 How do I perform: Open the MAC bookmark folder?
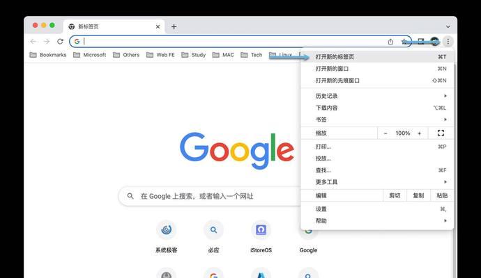pos(223,55)
